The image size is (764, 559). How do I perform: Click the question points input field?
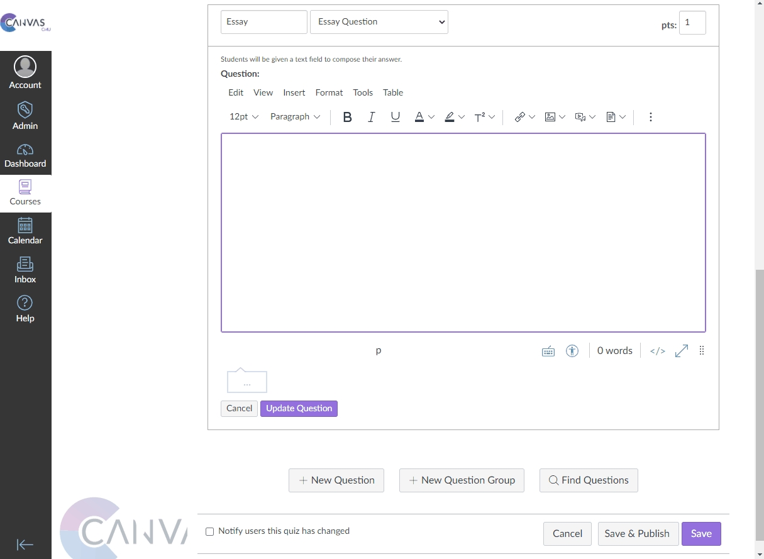[x=692, y=23]
